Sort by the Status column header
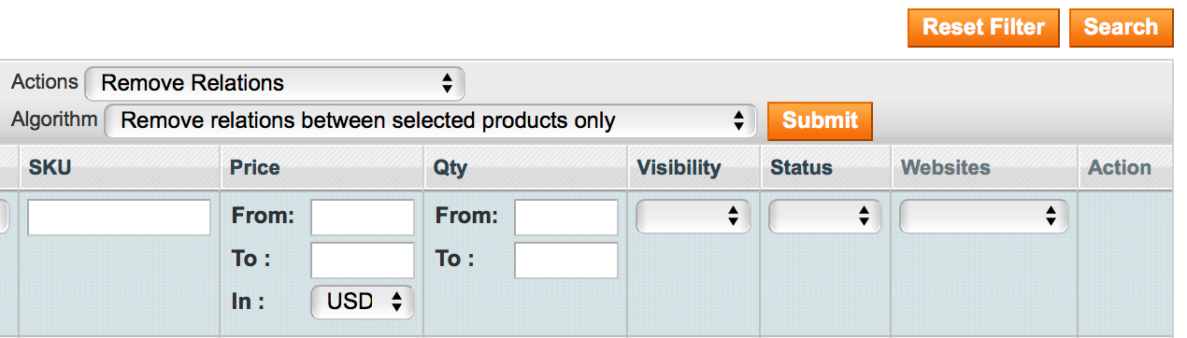The height and width of the screenshot is (338, 1187). [x=802, y=168]
